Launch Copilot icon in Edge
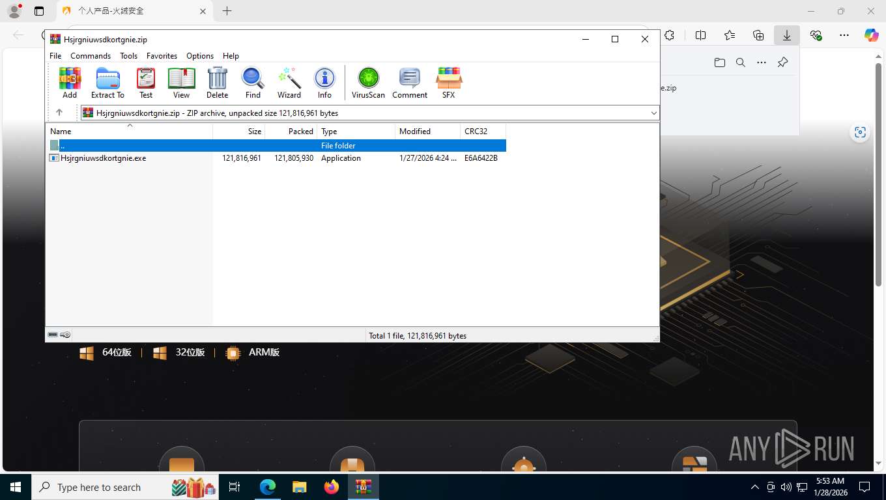Screen dimensions: 886x500 point(872,35)
